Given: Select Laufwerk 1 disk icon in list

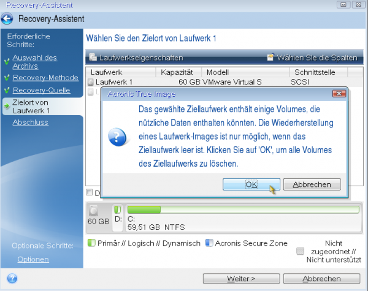Looking at the screenshot, I should [90, 81].
